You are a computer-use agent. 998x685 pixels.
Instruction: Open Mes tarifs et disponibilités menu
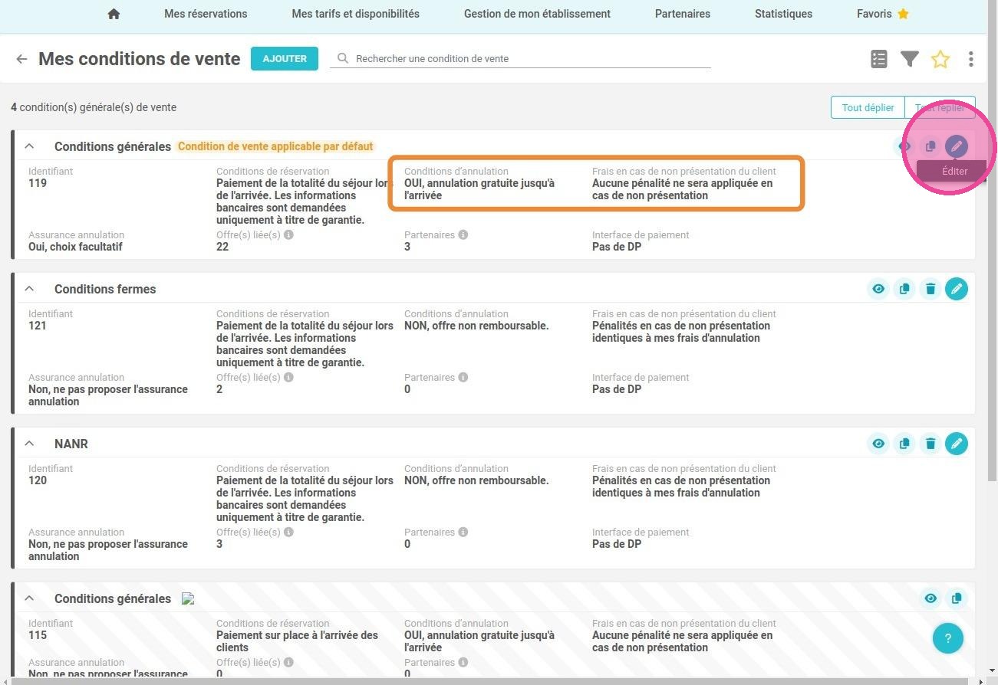355,14
